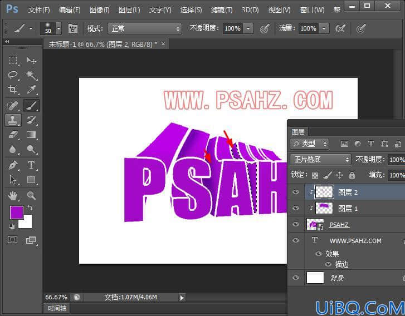Select the Eyedropper tool

click(x=31, y=89)
